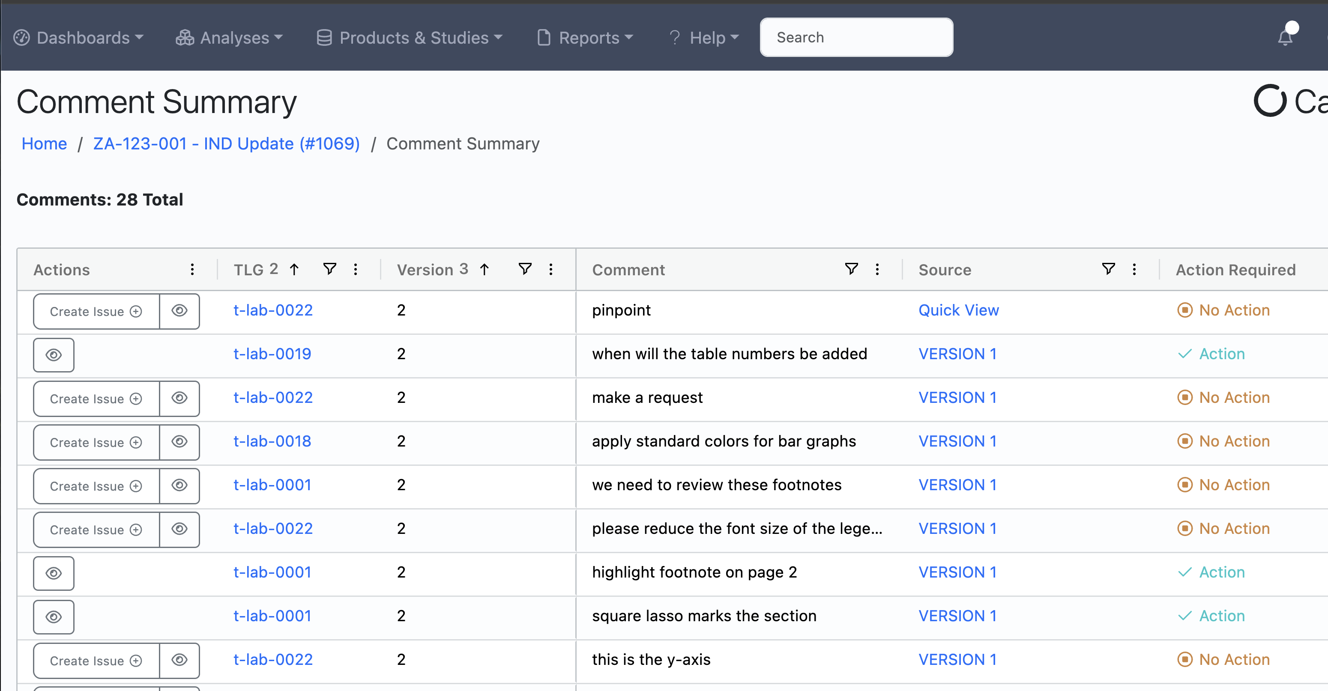Open VERSION 1 source for 'make a request'
This screenshot has width=1328, height=691.
click(957, 398)
